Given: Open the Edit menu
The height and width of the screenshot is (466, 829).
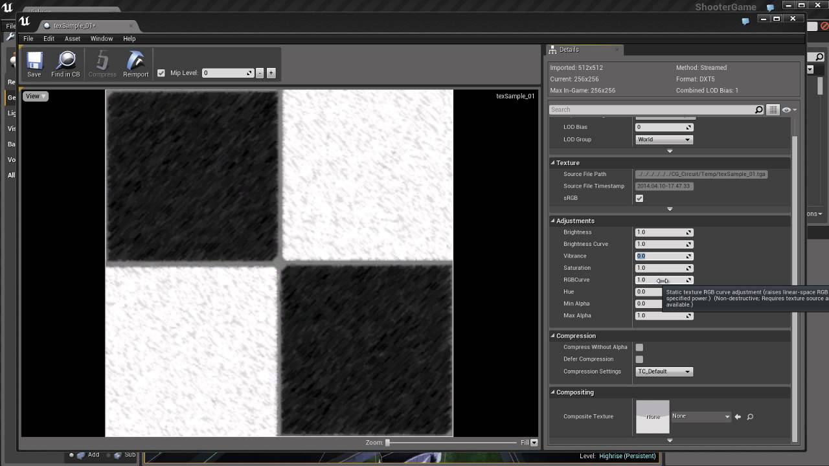Looking at the screenshot, I should pyautogui.click(x=49, y=39).
